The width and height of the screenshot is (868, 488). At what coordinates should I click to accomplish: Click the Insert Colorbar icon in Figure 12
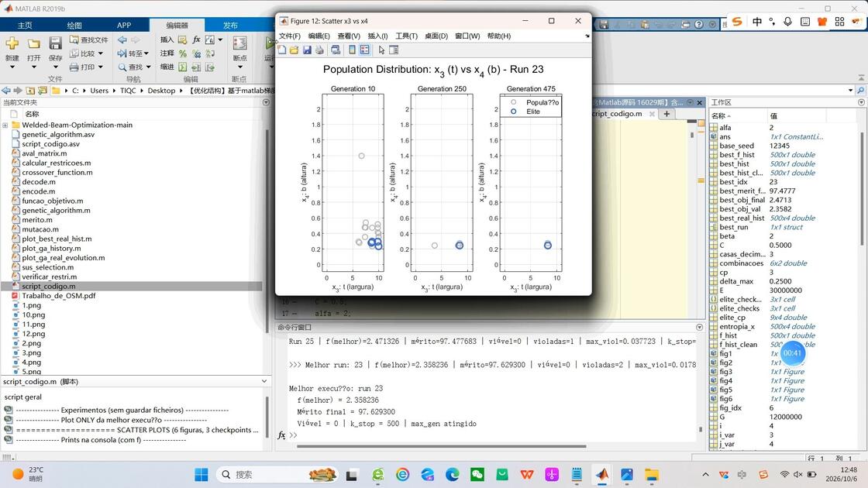352,50
